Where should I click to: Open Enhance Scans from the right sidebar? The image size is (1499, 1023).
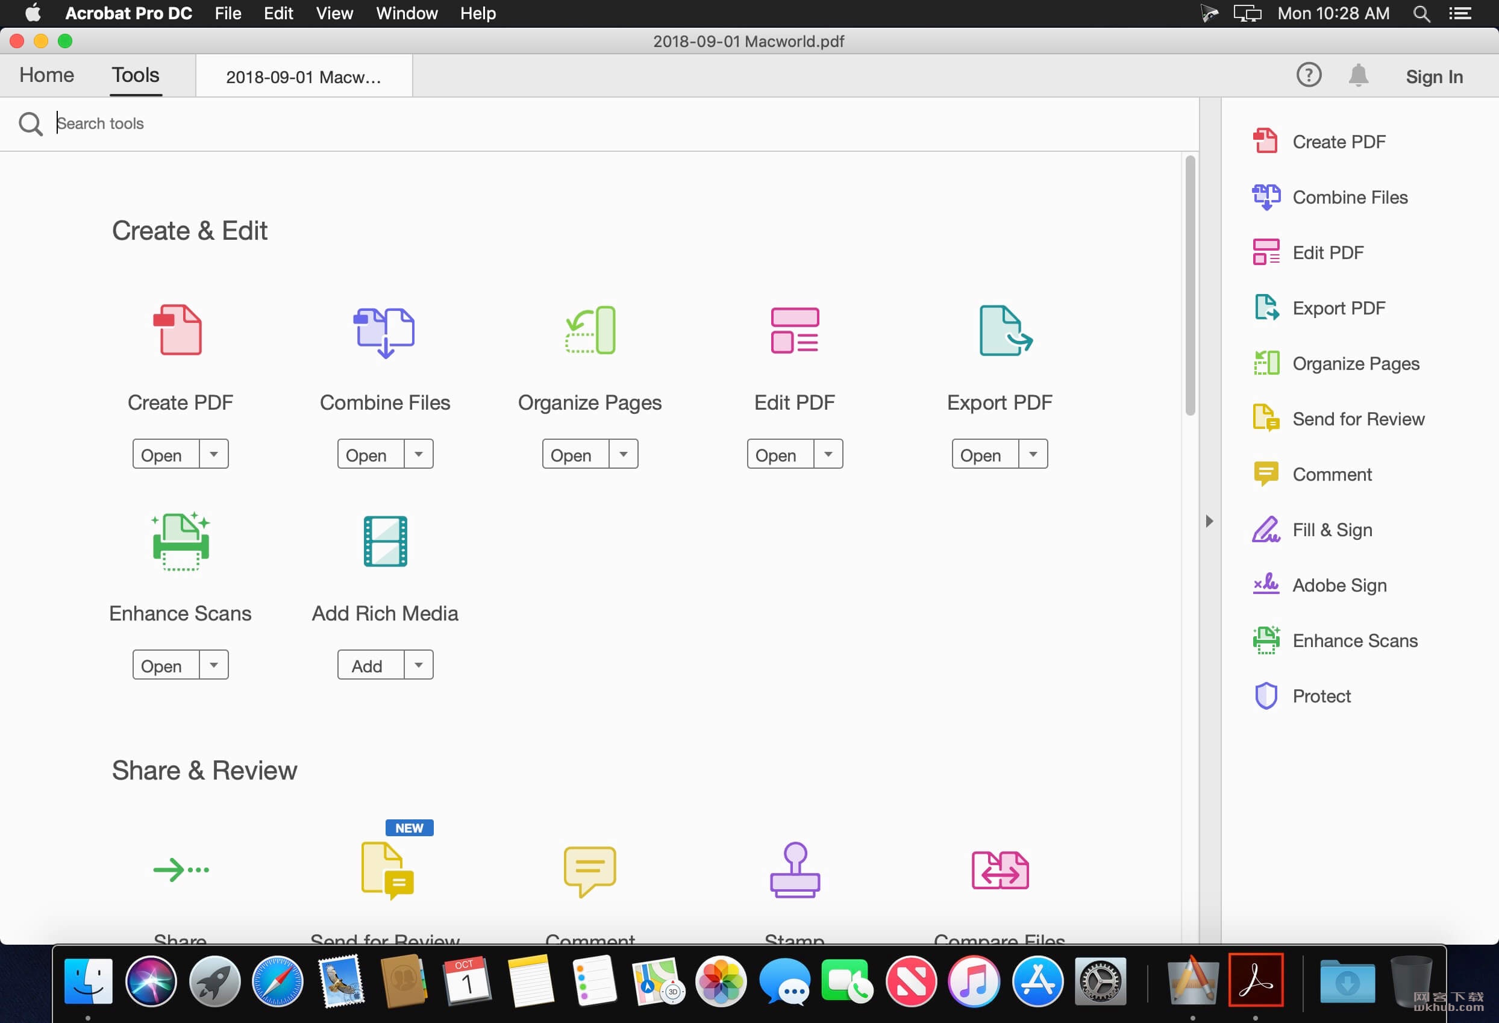1335,640
